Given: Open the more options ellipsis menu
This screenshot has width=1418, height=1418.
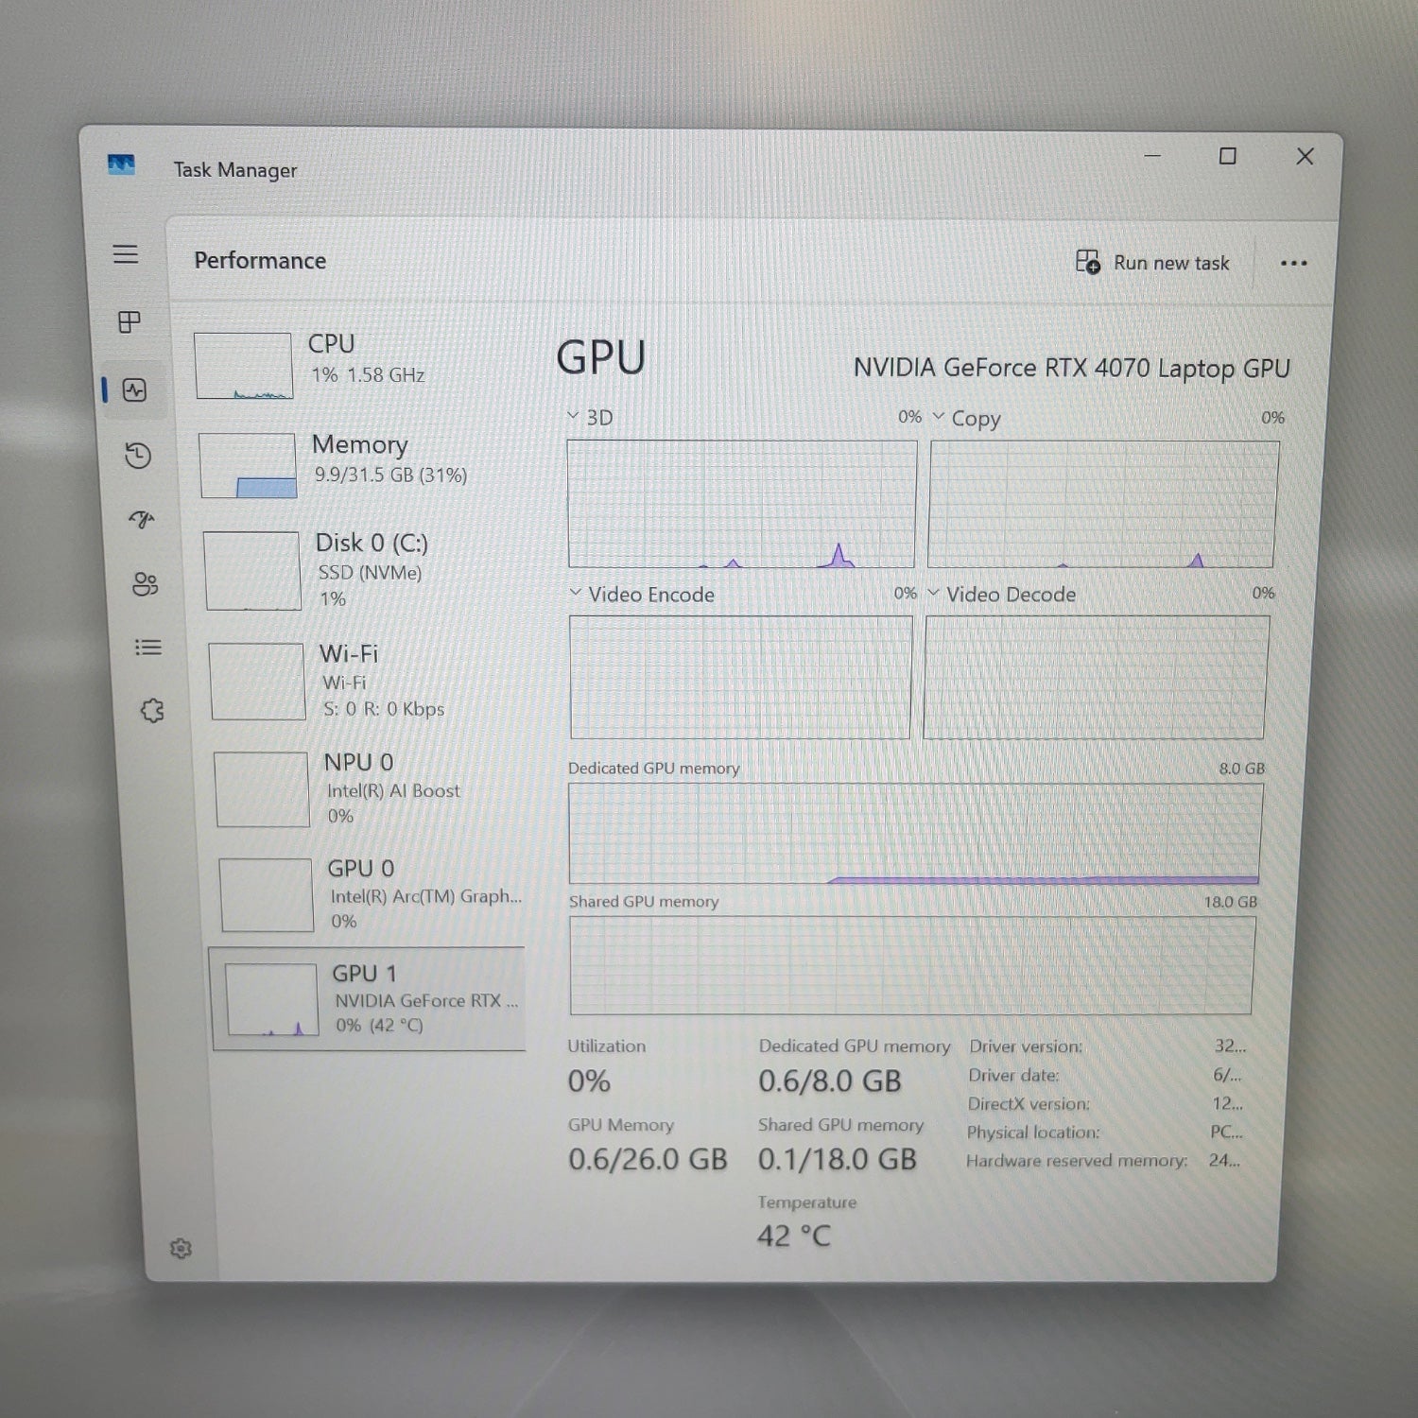Looking at the screenshot, I should 1294,263.
